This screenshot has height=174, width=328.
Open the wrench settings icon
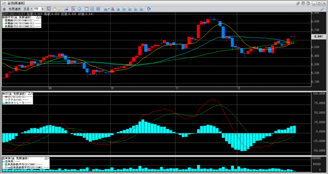322,9
